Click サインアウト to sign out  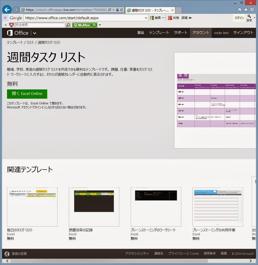(x=243, y=33)
